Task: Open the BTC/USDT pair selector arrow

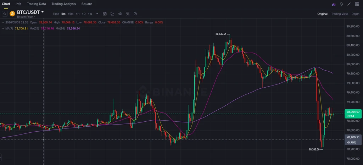Action: 43,12
